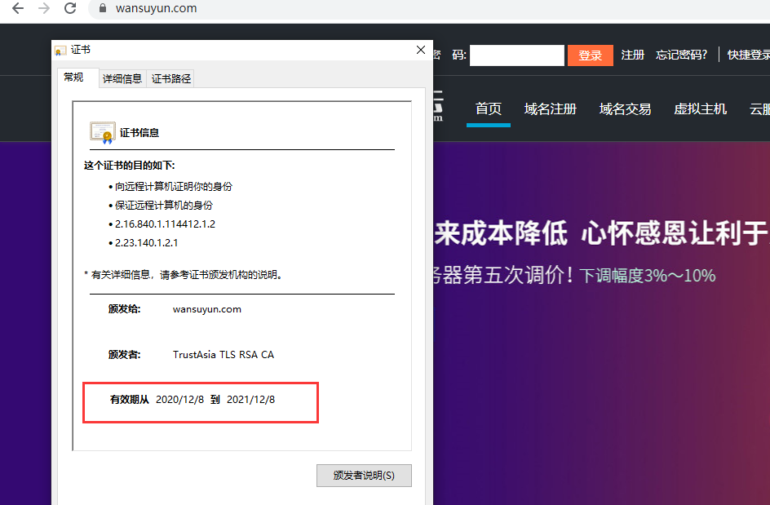Click the password input field

[x=516, y=55]
